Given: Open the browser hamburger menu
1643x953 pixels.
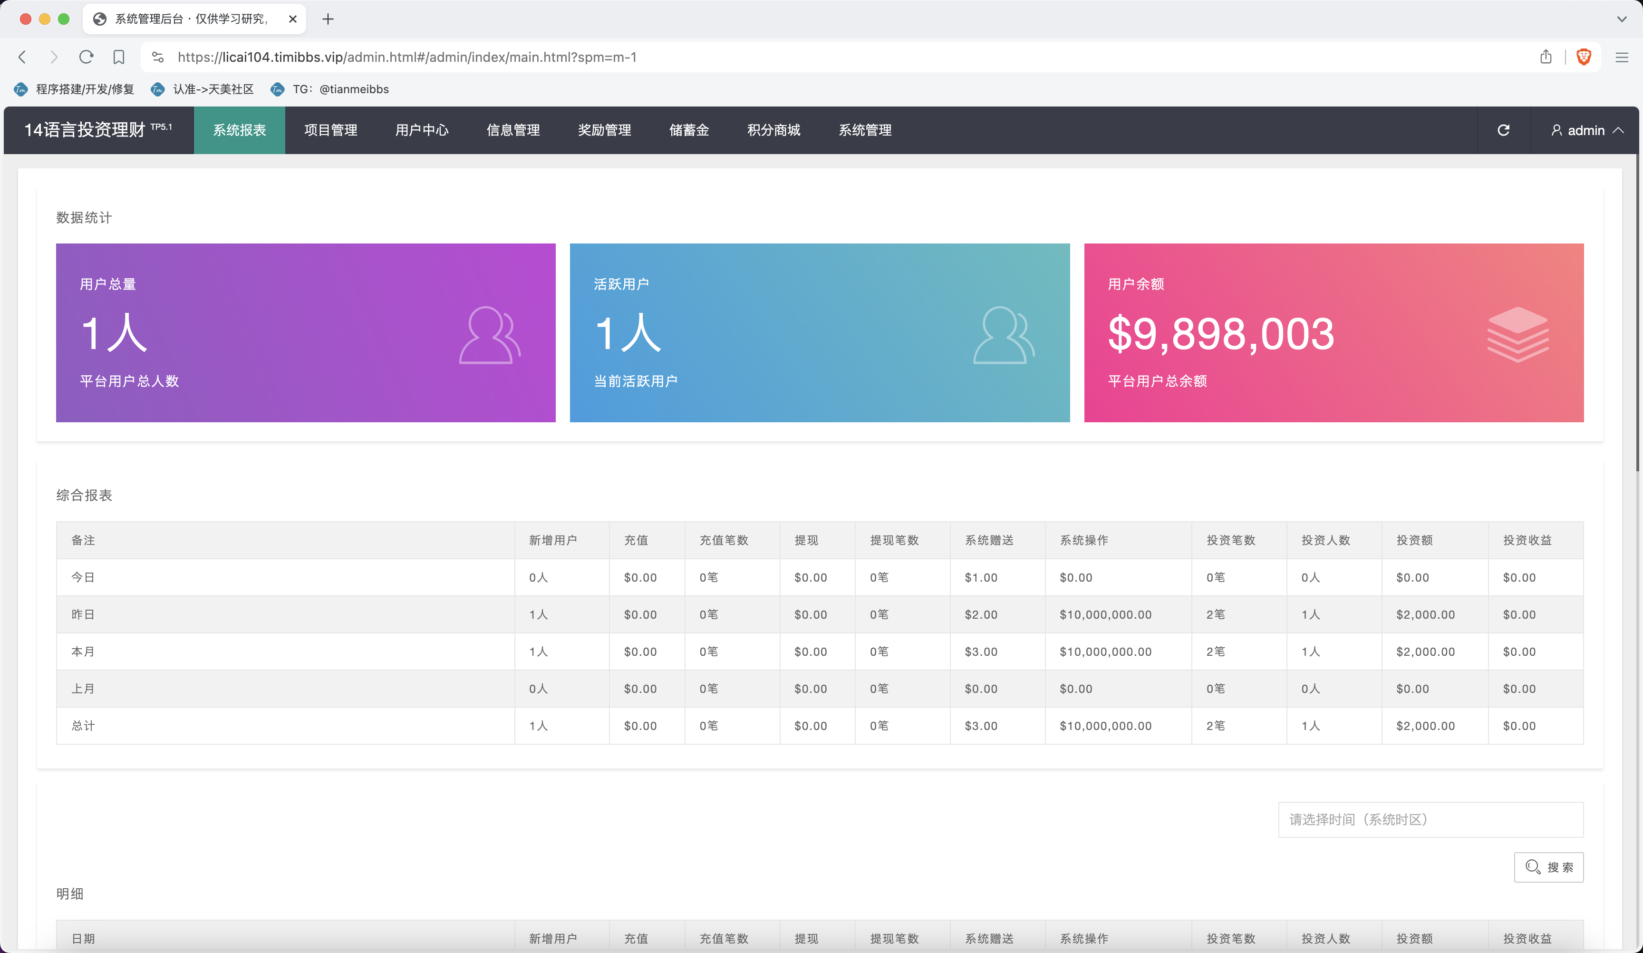Looking at the screenshot, I should (1622, 58).
